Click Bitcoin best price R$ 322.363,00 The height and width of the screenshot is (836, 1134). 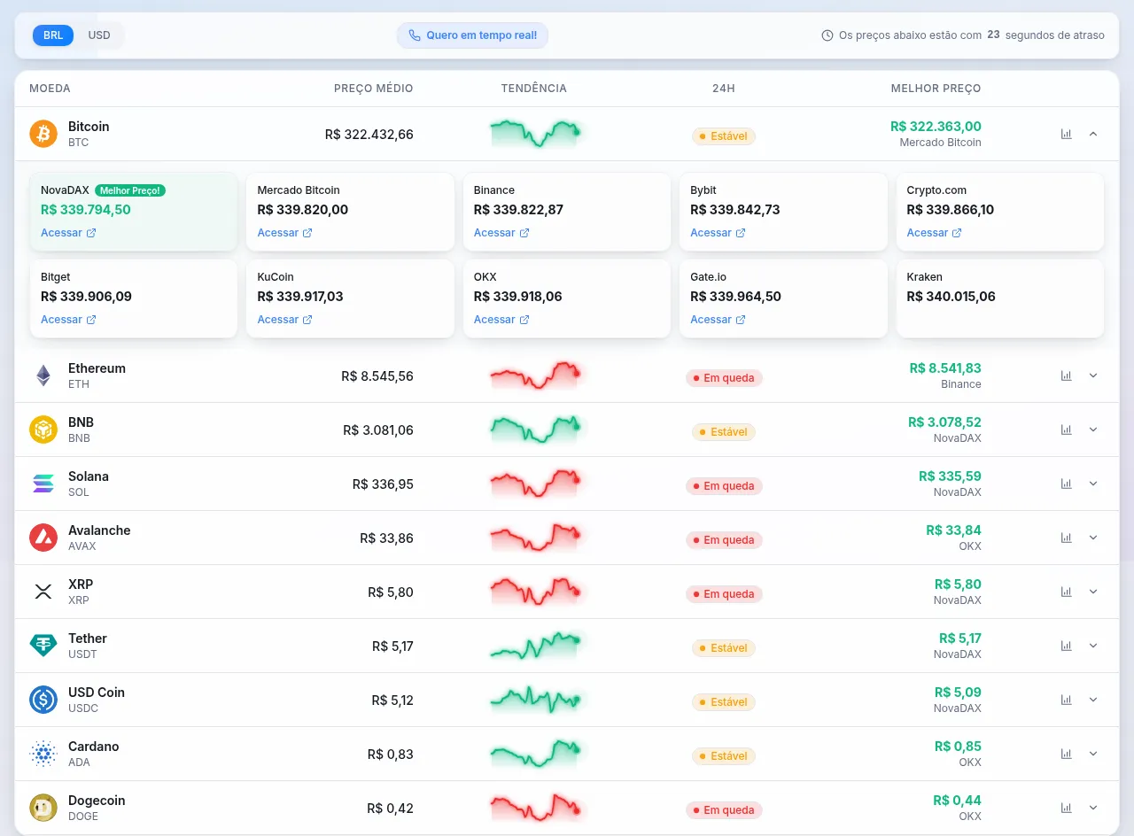point(936,127)
